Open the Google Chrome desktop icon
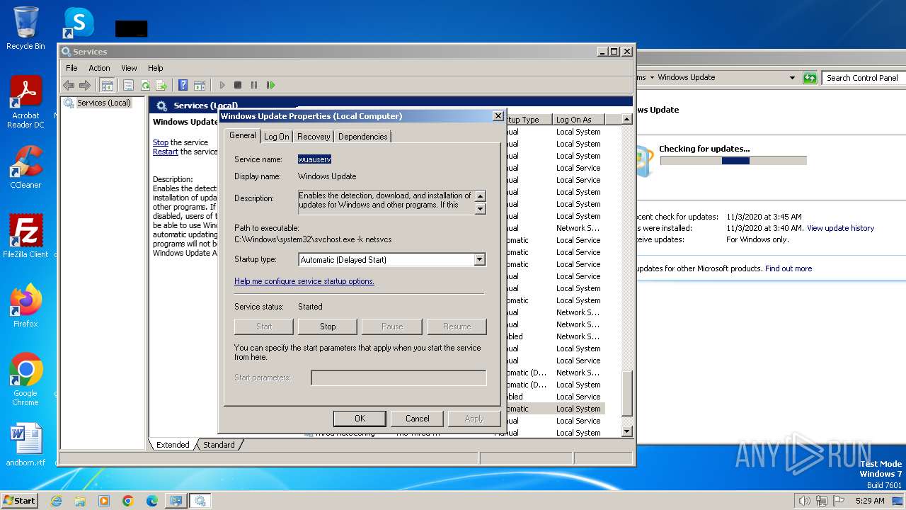The height and width of the screenshot is (510, 906). tap(25, 380)
